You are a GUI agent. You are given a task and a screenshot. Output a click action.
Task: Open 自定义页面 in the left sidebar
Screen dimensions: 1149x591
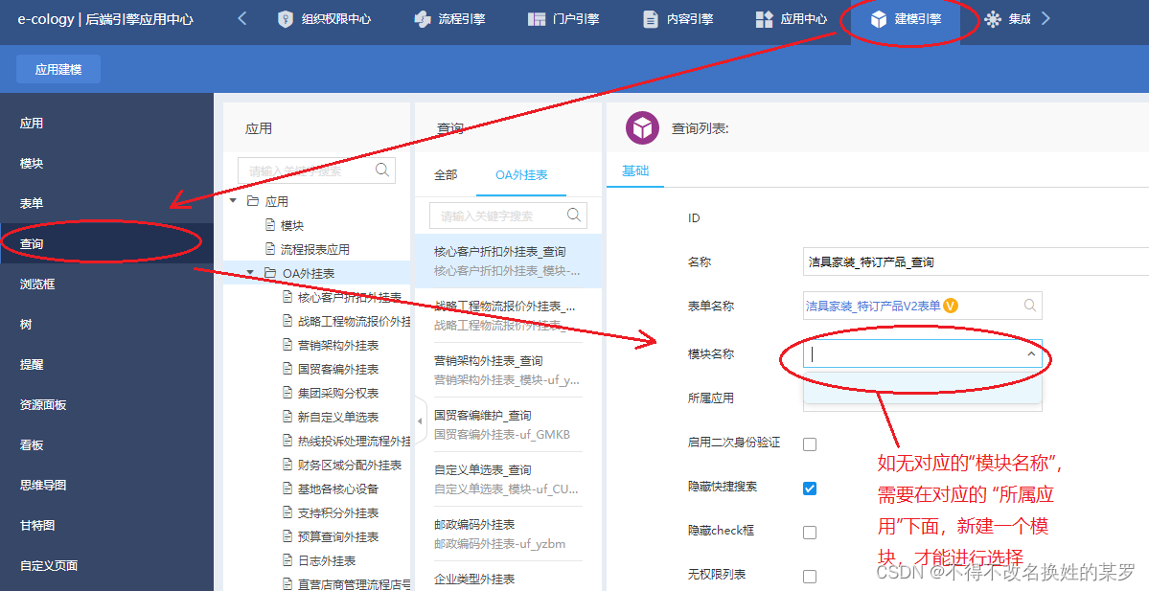pos(107,565)
